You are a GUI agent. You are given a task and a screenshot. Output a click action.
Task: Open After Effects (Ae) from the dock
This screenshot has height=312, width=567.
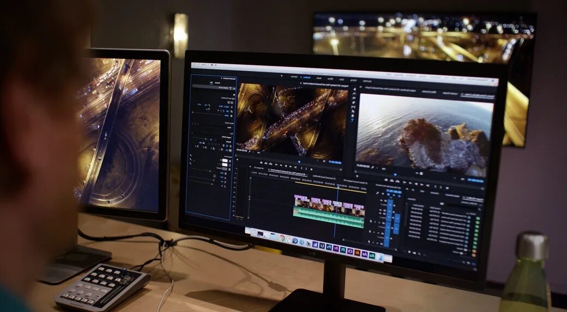tap(365, 254)
